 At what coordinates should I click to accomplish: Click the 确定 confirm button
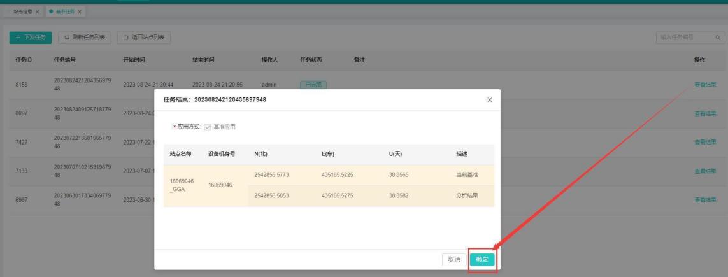pos(482,259)
